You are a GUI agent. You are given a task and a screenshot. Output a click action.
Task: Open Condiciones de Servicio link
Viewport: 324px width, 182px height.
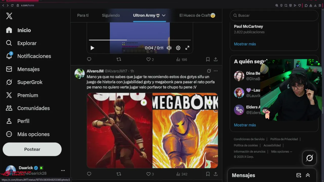point(249,139)
